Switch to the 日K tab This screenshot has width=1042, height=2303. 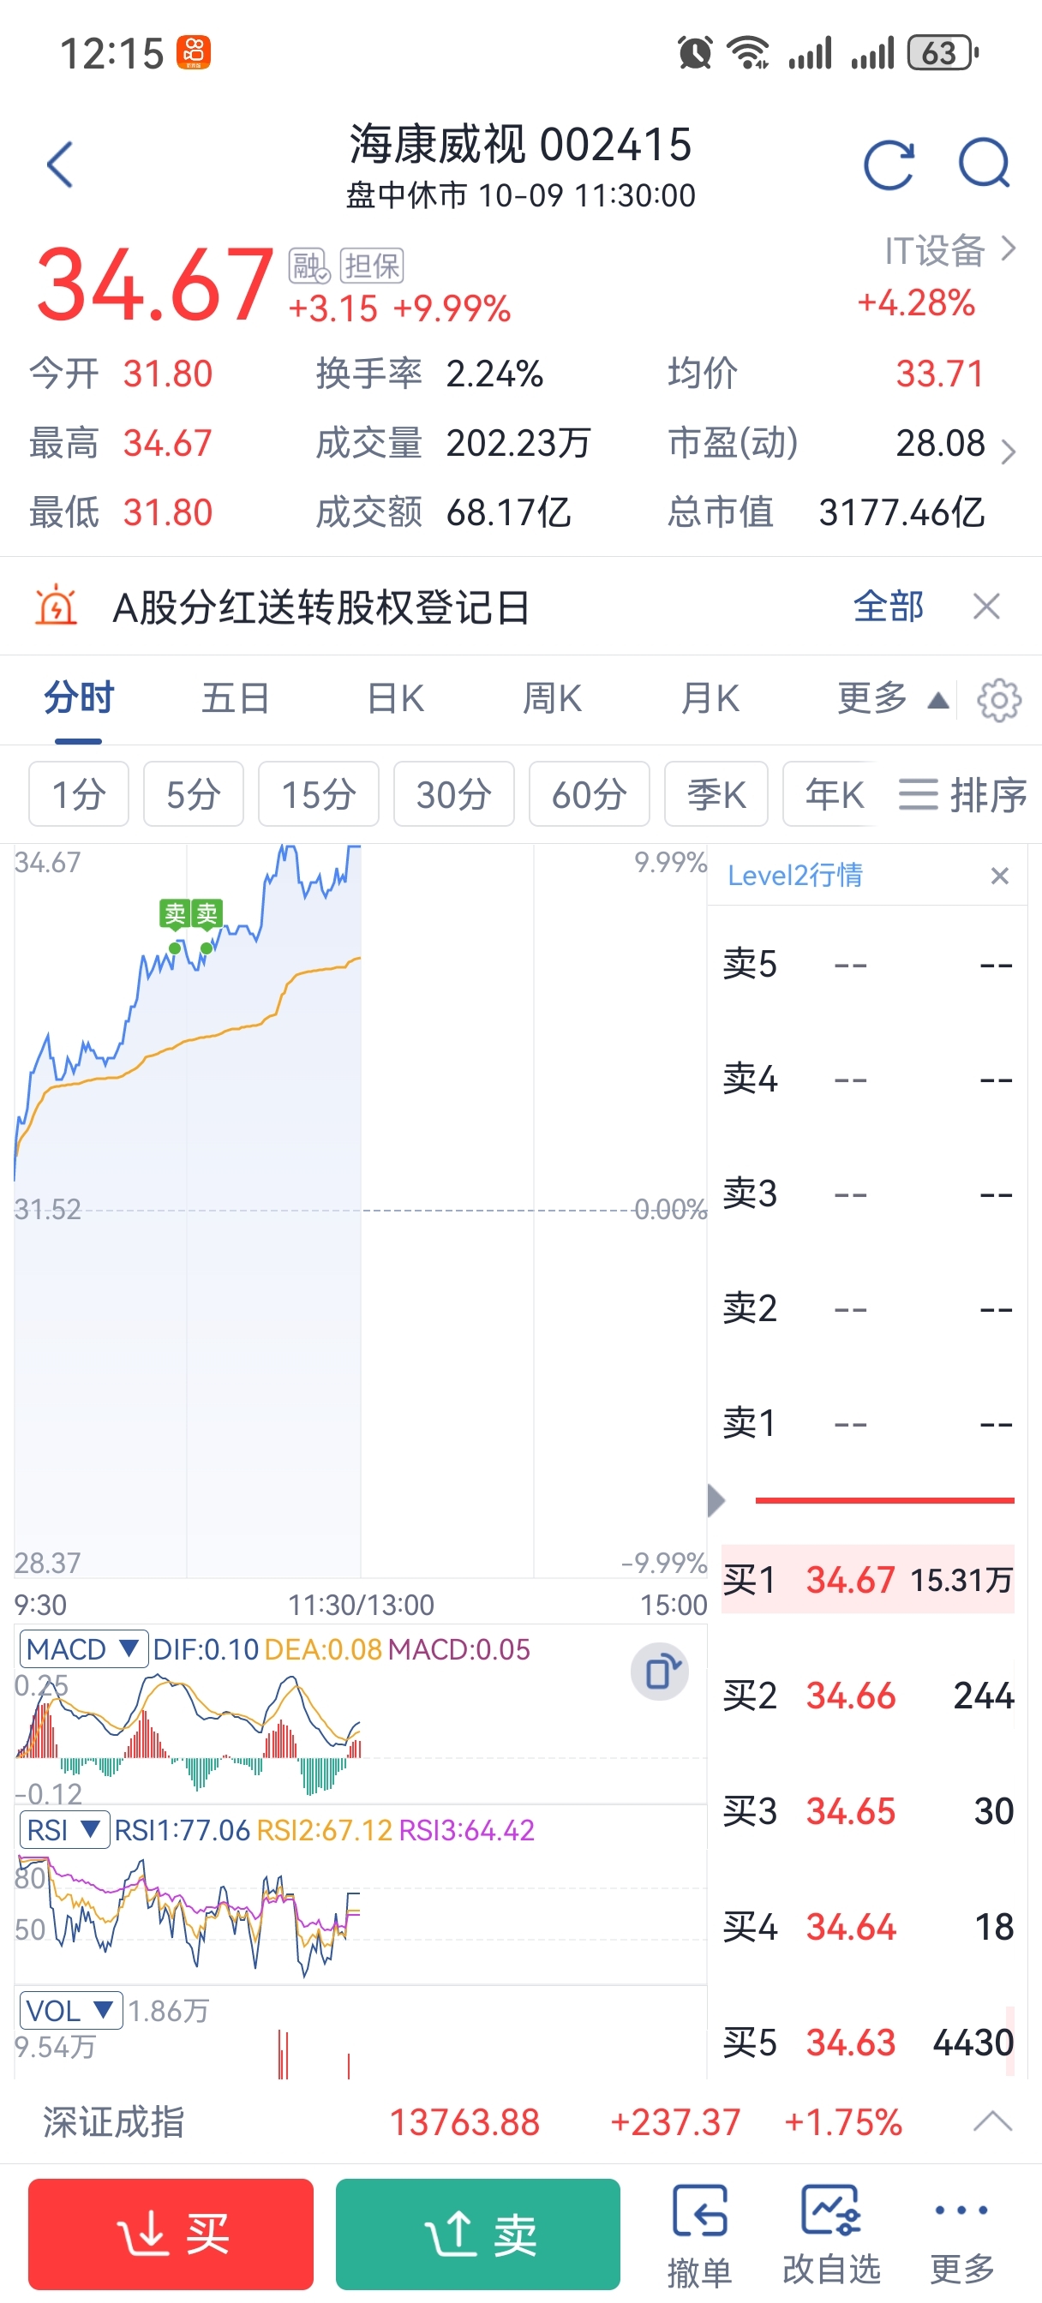click(x=395, y=699)
